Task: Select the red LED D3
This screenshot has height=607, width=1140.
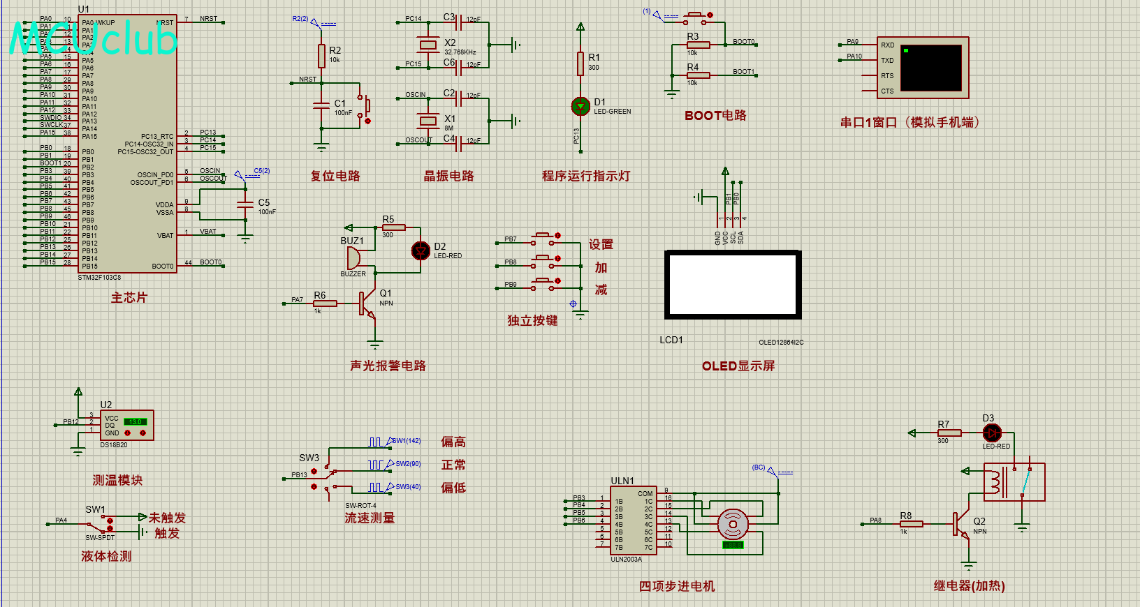Action: [992, 433]
